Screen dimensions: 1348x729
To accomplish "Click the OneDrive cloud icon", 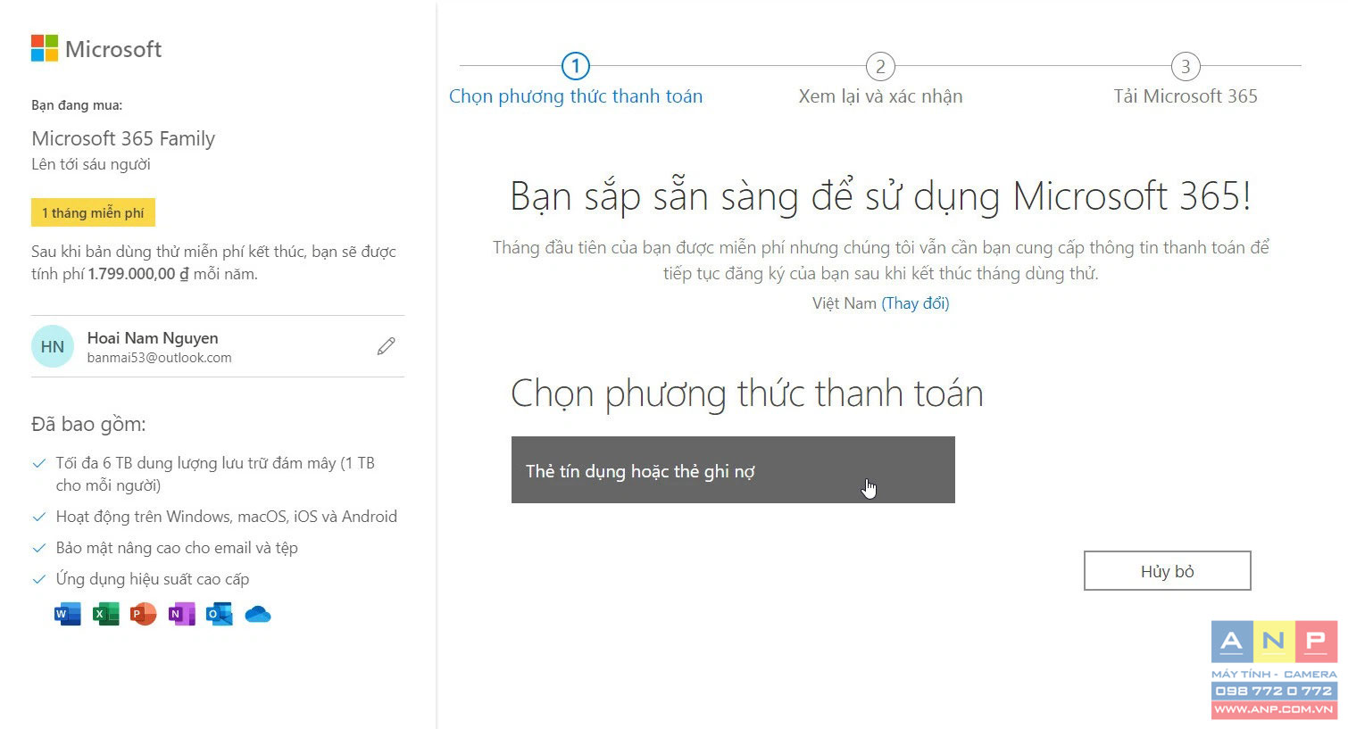I will coord(257,614).
